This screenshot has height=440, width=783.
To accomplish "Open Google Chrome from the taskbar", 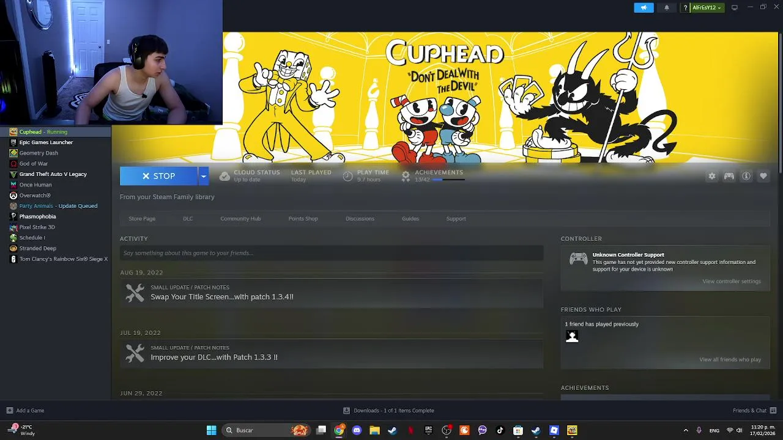I will click(x=339, y=430).
